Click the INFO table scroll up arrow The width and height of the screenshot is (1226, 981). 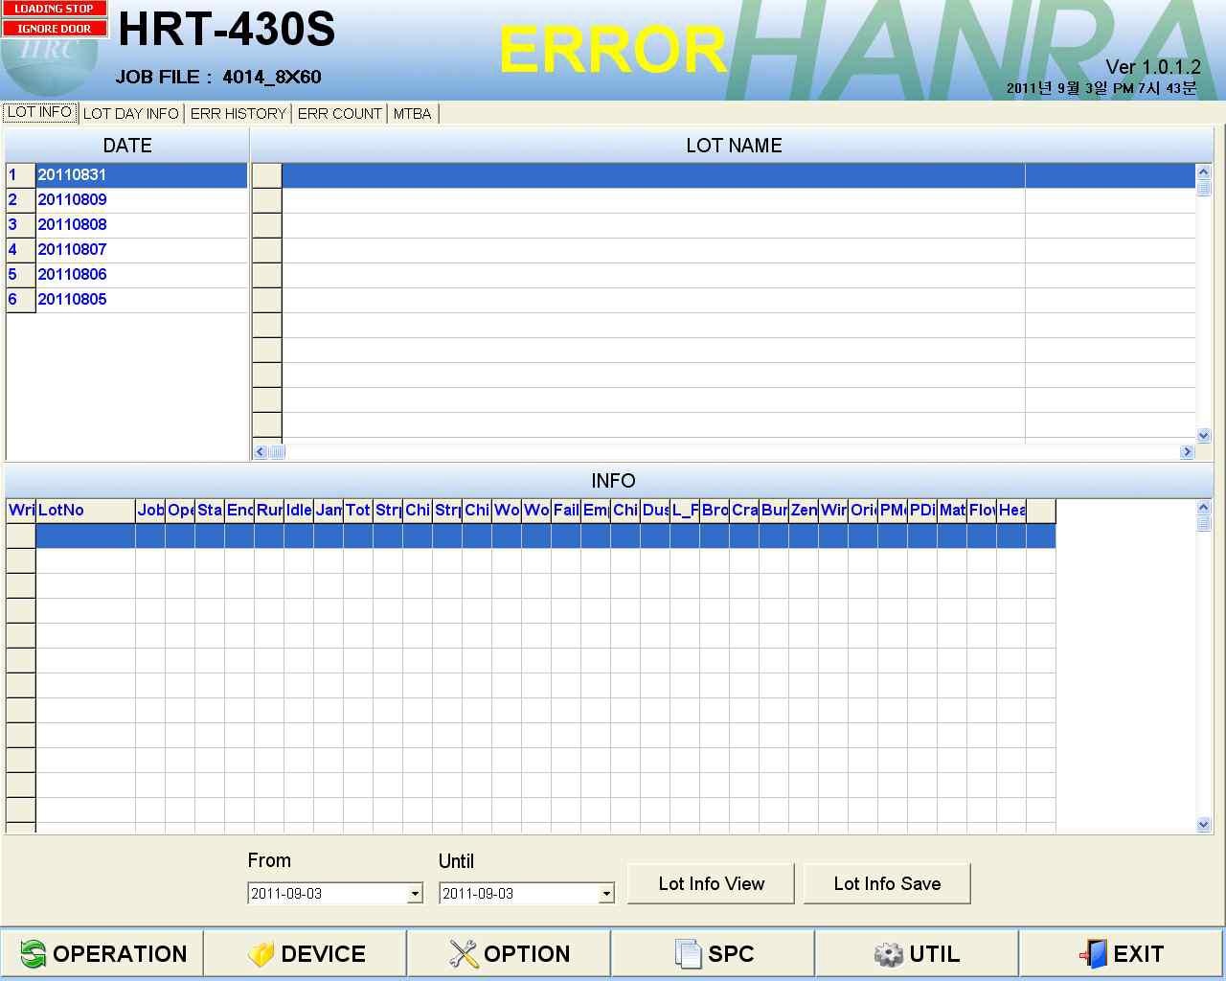[x=1204, y=507]
